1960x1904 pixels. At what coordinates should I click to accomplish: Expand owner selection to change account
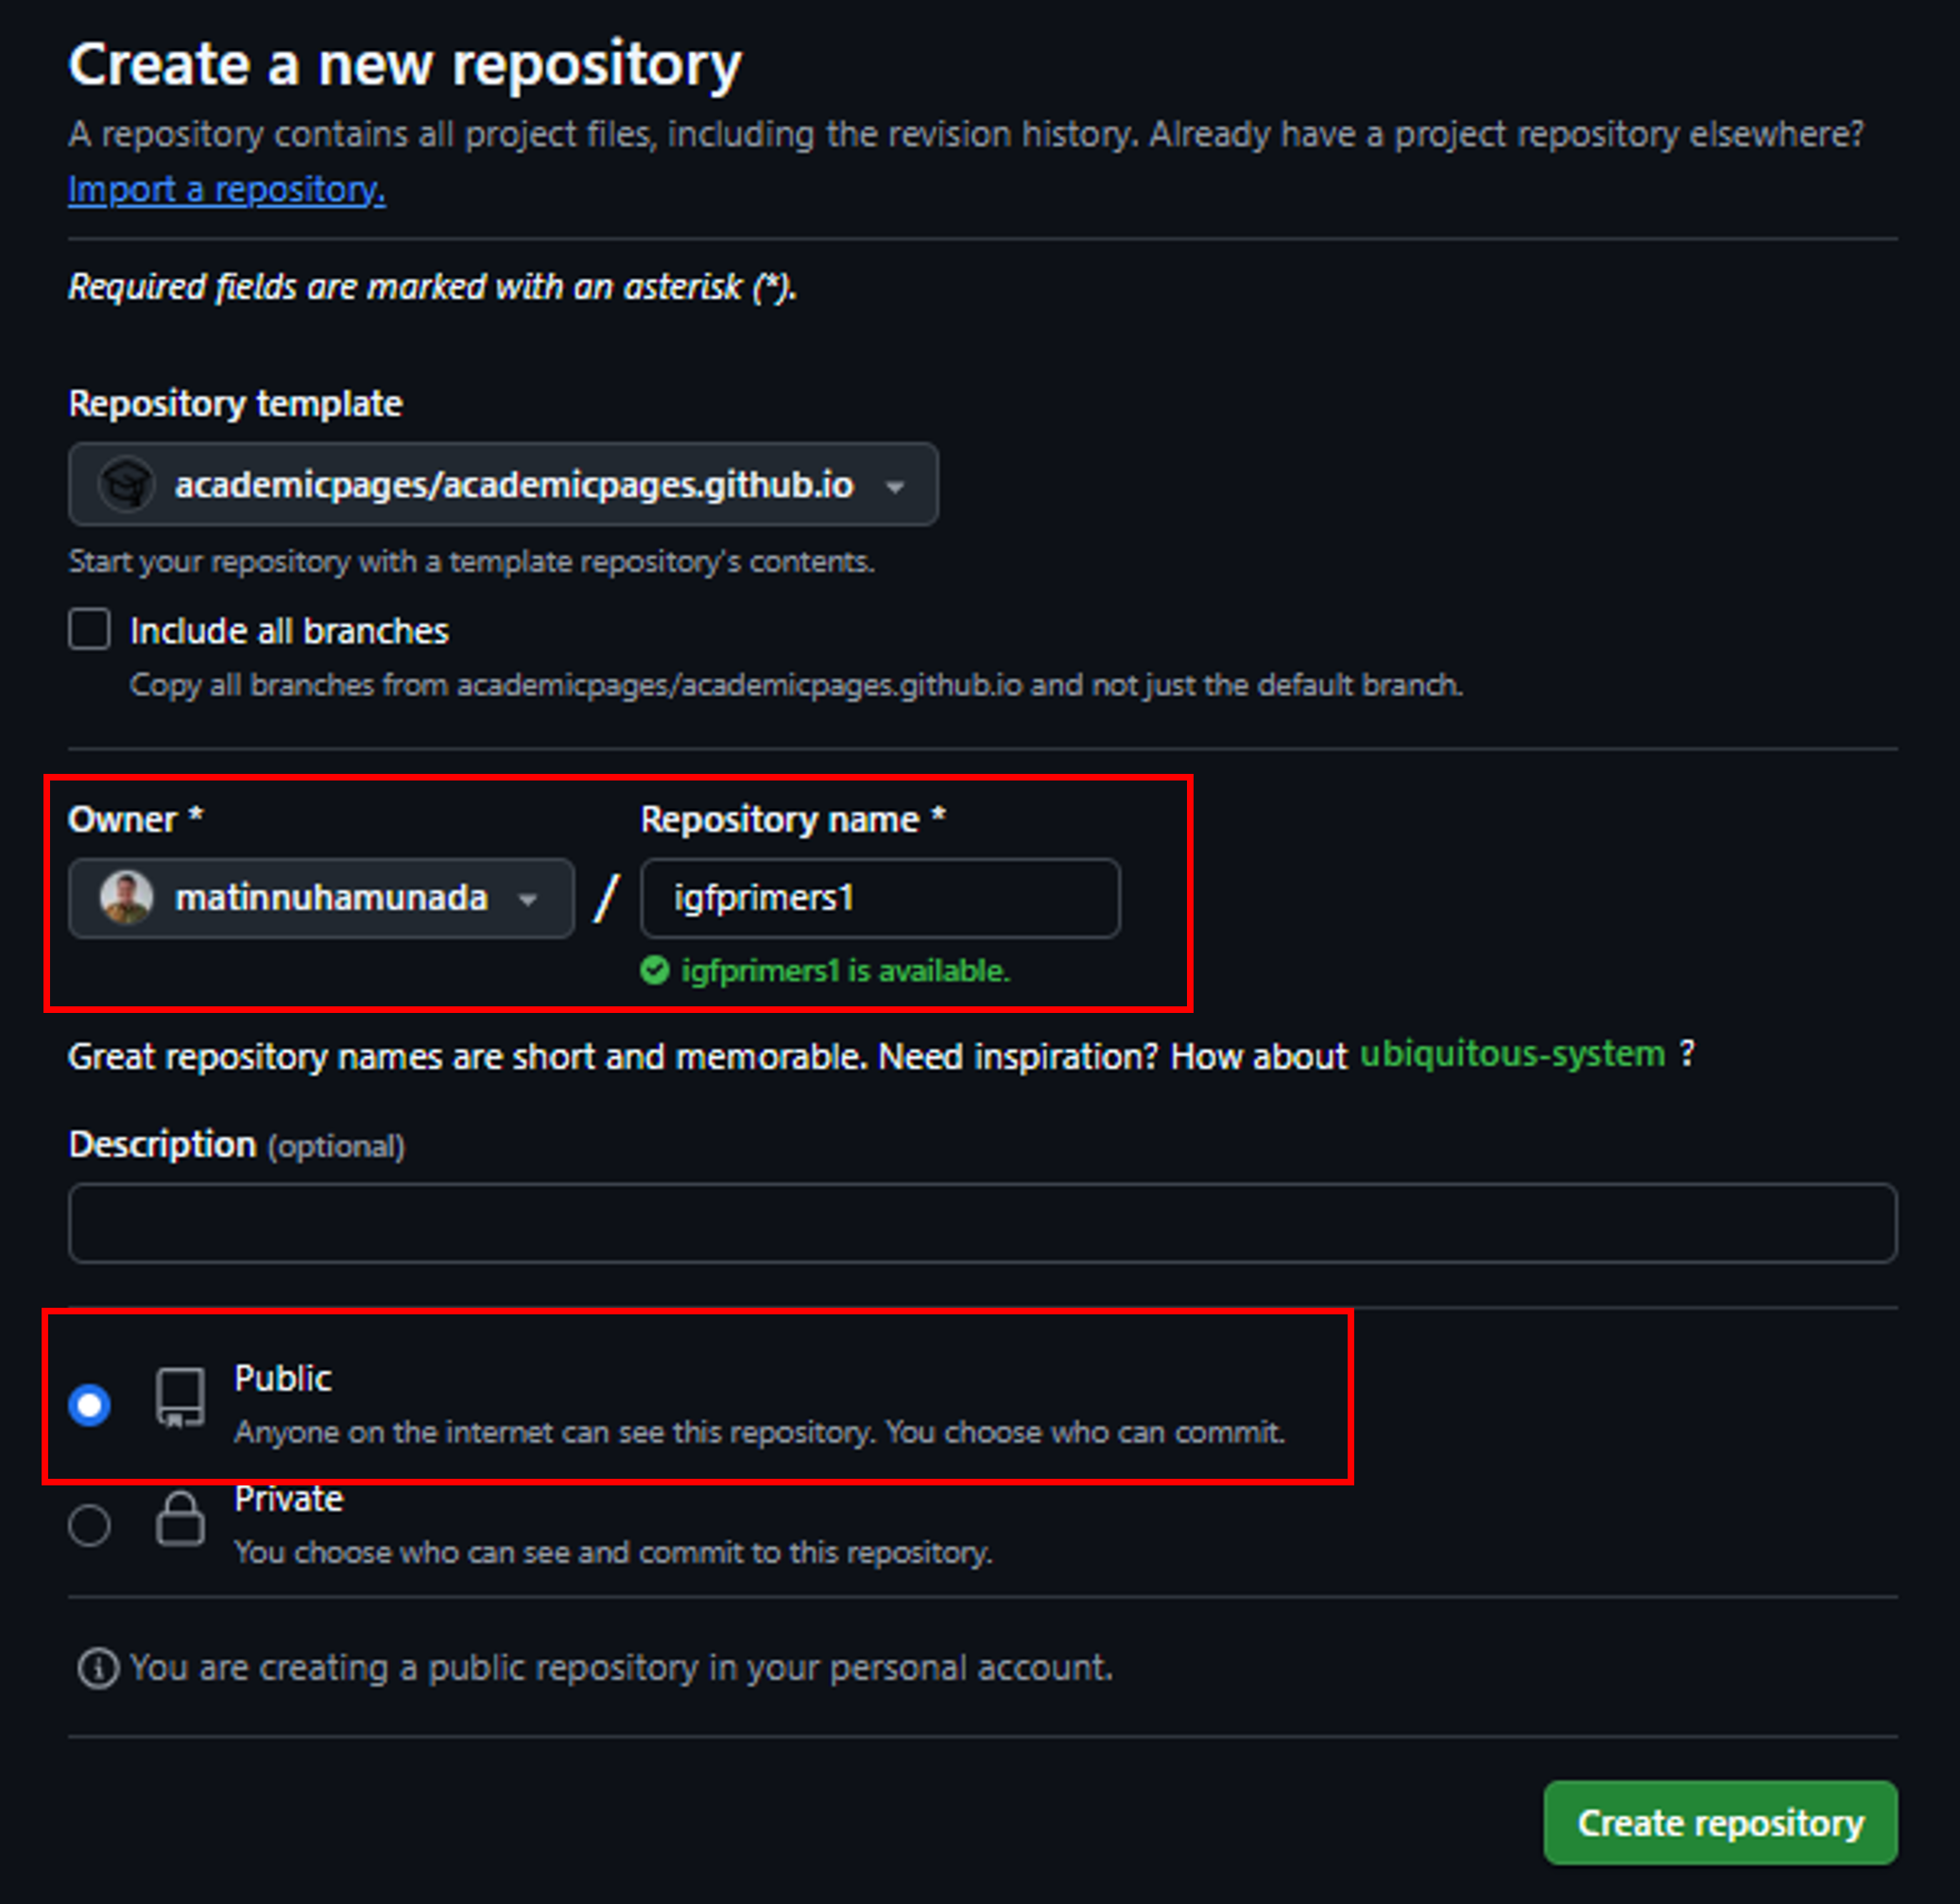tap(320, 898)
